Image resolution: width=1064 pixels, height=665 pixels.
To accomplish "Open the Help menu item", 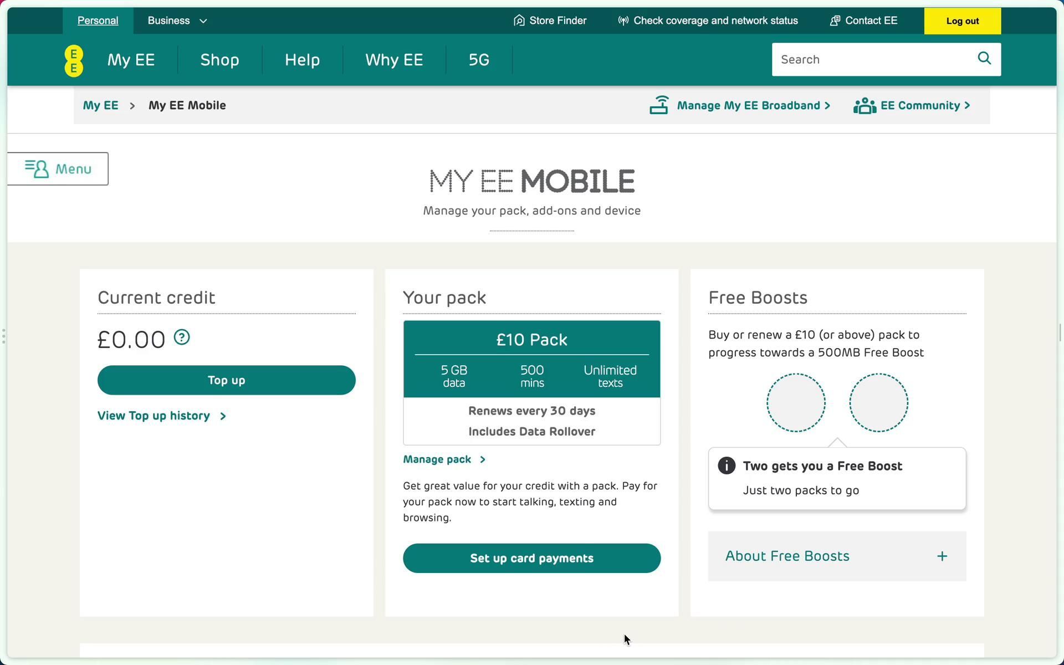I will 302,60.
